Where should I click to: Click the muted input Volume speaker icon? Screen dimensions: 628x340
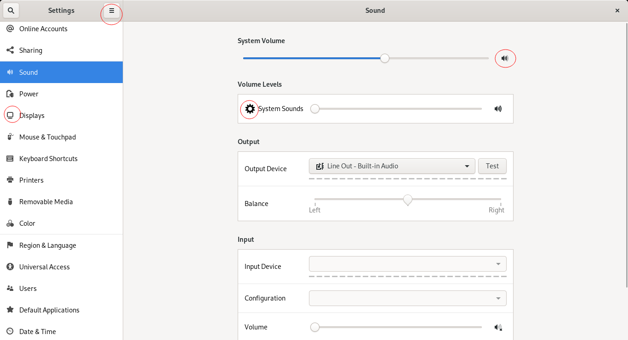(498, 327)
